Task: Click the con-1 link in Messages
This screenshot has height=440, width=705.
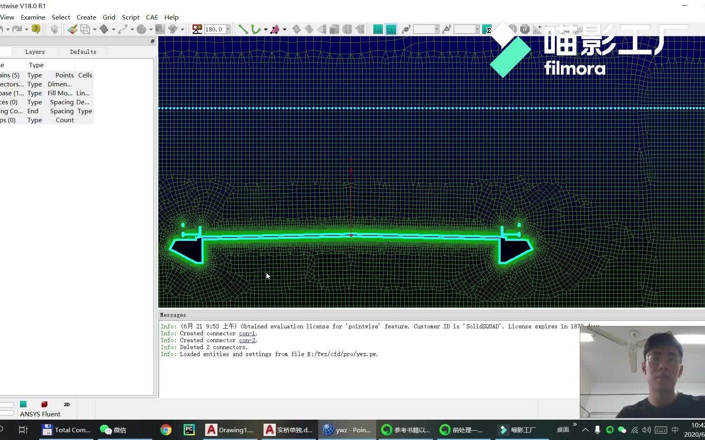Action: (247, 333)
